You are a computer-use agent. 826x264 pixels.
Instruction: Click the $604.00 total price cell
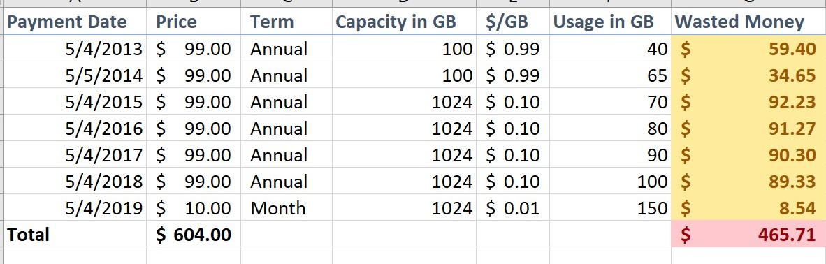[194, 235]
